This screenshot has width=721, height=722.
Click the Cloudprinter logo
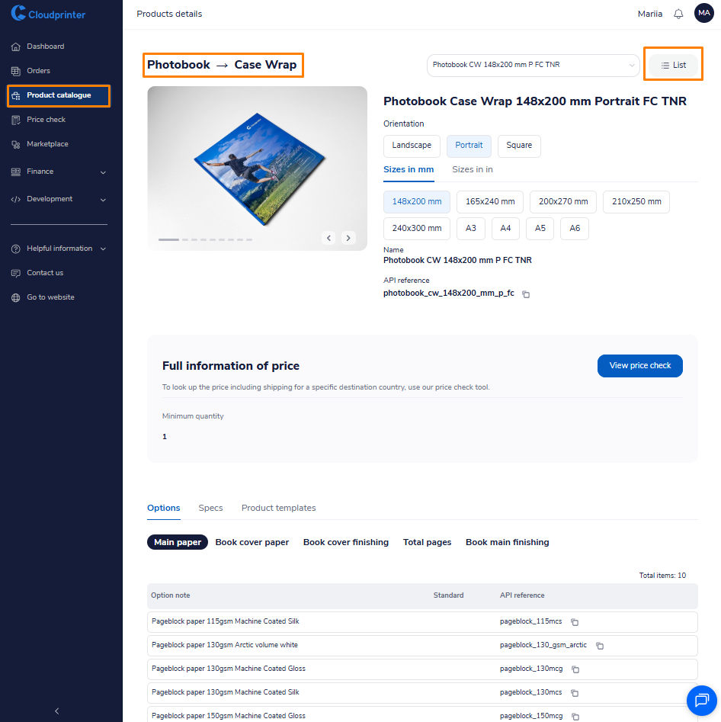pyautogui.click(x=48, y=14)
